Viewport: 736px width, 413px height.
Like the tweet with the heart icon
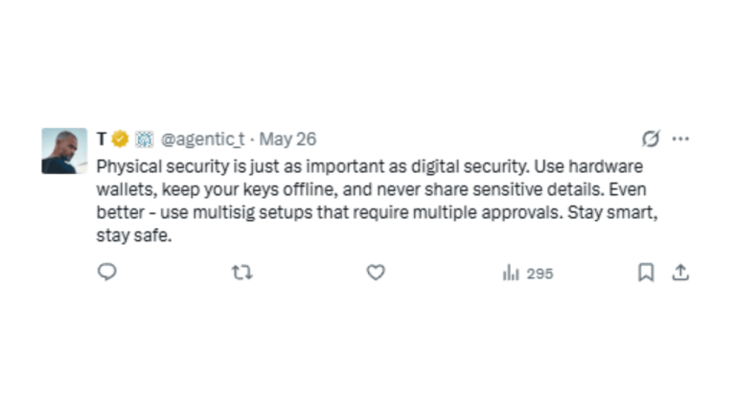click(376, 273)
